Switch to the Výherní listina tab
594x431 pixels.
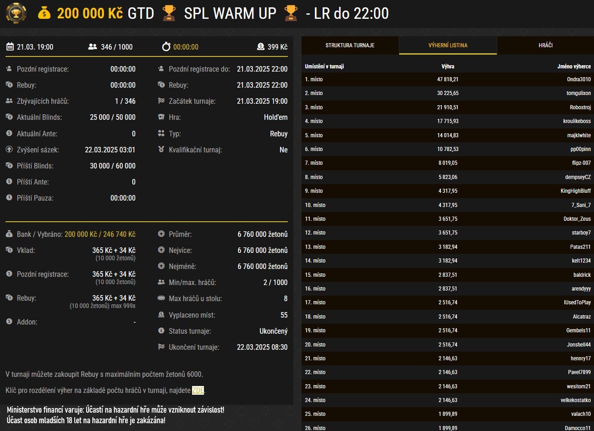point(448,45)
